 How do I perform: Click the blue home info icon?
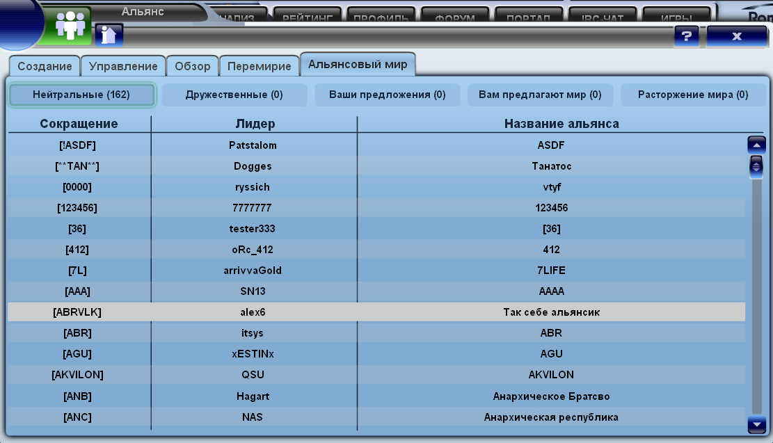point(109,35)
